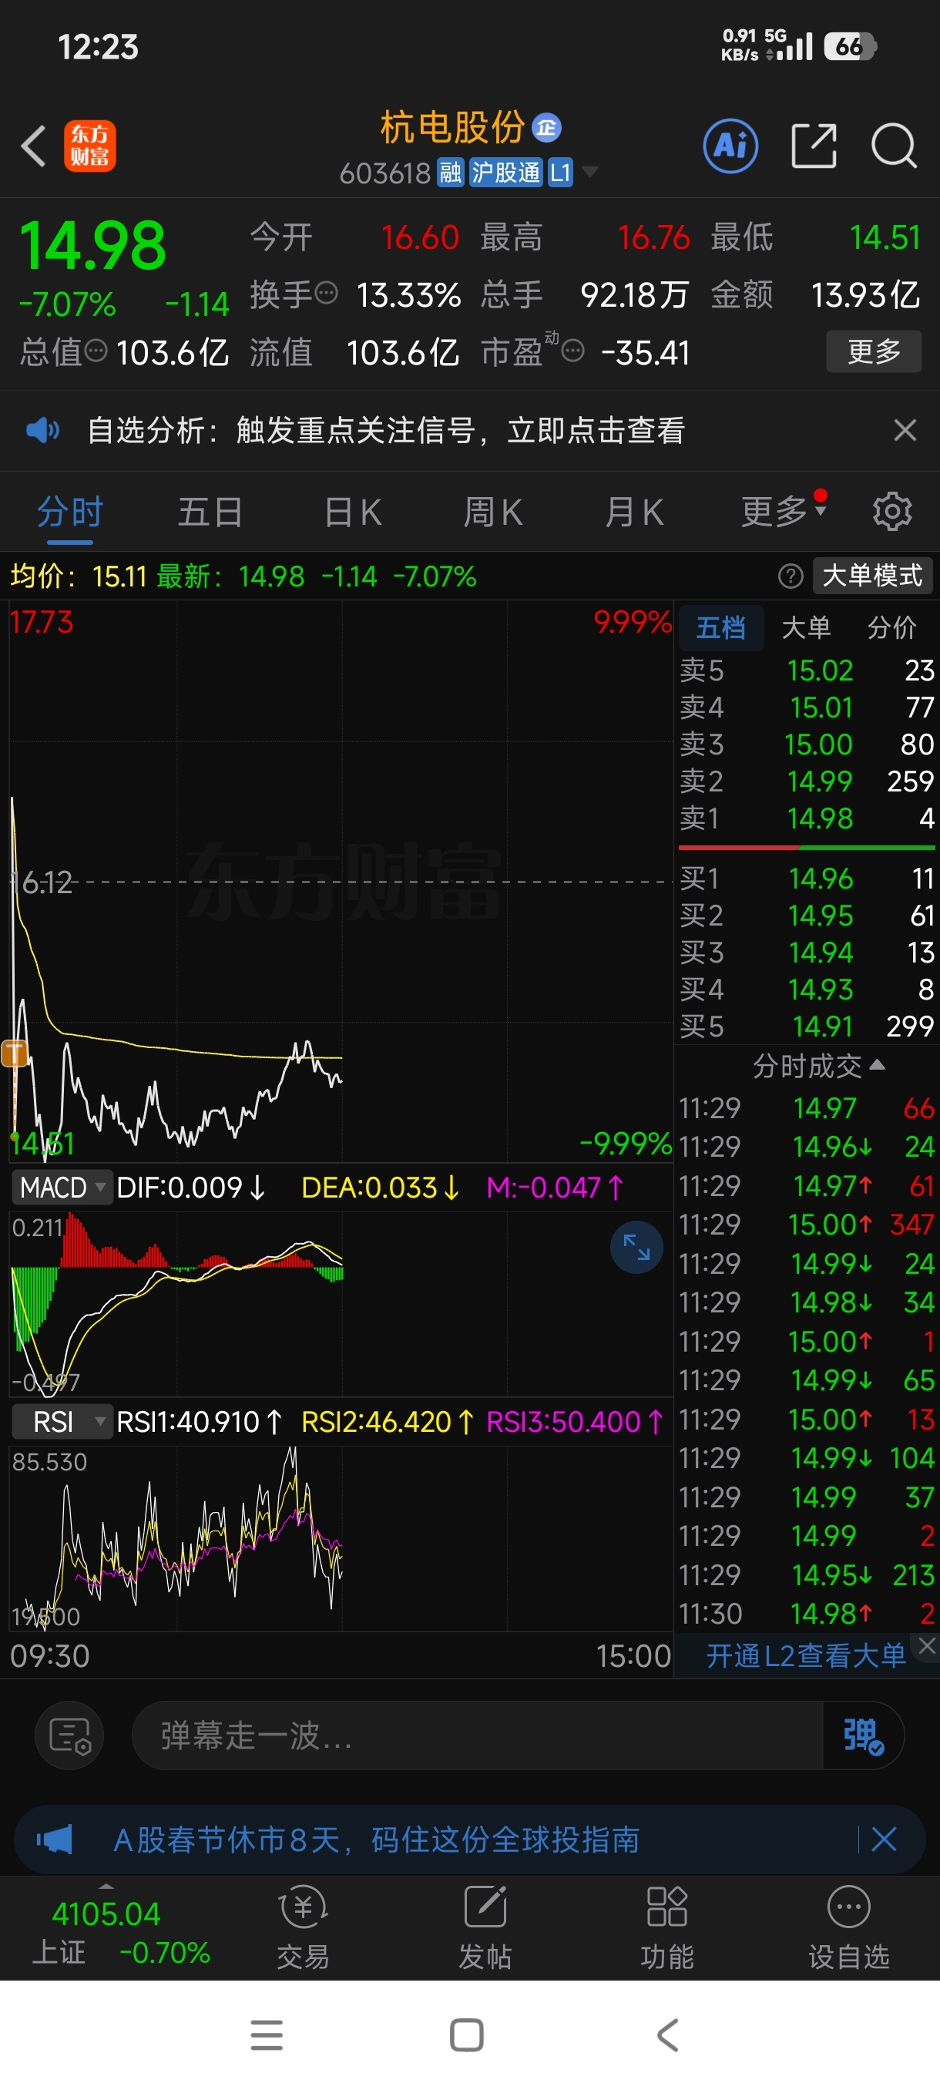Switch to the 分时 tab
This screenshot has height=2090, width=940.
click(70, 512)
